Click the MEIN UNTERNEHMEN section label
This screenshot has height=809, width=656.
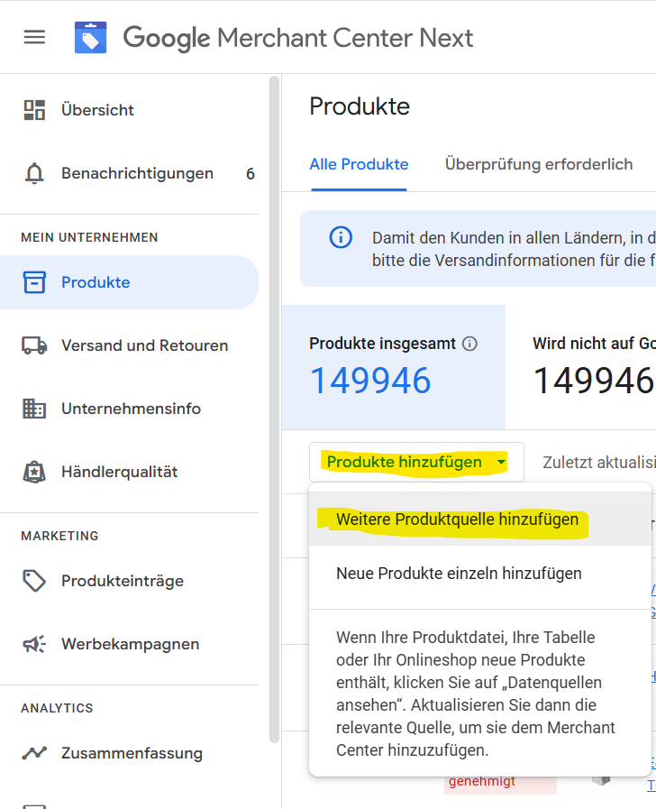point(90,237)
